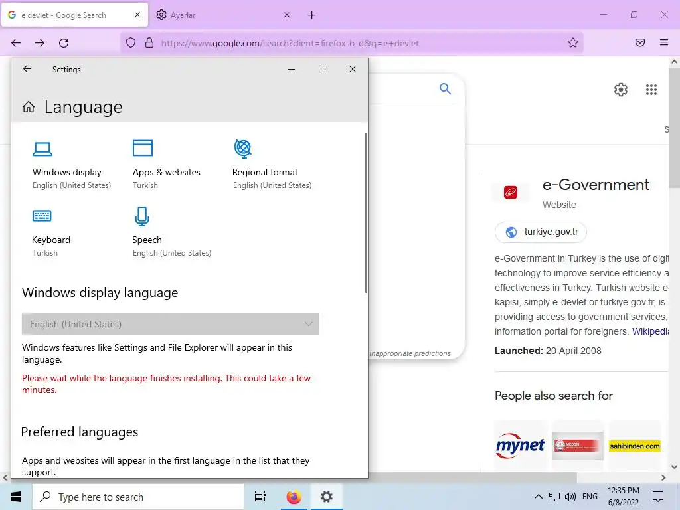Open the volume speaker tray icon
The image size is (680, 510).
pos(570,497)
